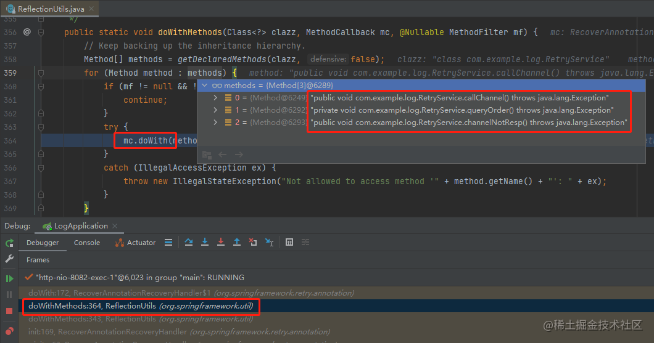Resume program execution

tap(9, 278)
